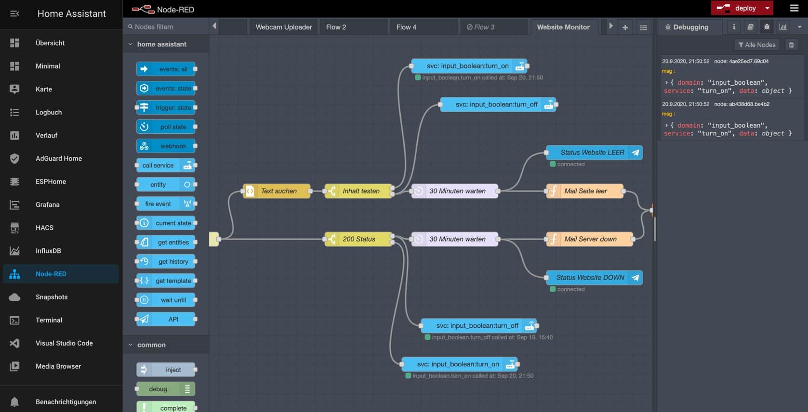Collapse the home assistant palette category

pos(131,44)
